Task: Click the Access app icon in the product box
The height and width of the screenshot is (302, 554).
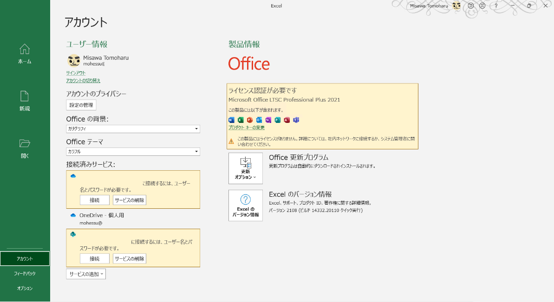Action: tap(287, 120)
